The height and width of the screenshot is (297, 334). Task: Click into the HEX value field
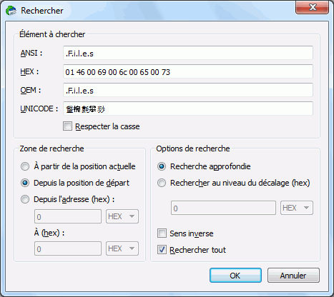[188, 71]
